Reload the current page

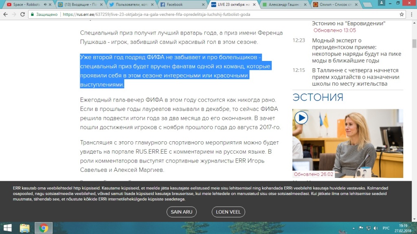coord(23,14)
